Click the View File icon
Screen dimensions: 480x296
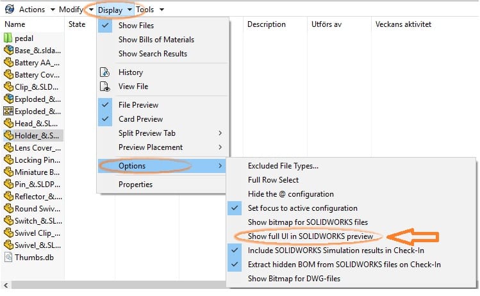(x=105, y=86)
